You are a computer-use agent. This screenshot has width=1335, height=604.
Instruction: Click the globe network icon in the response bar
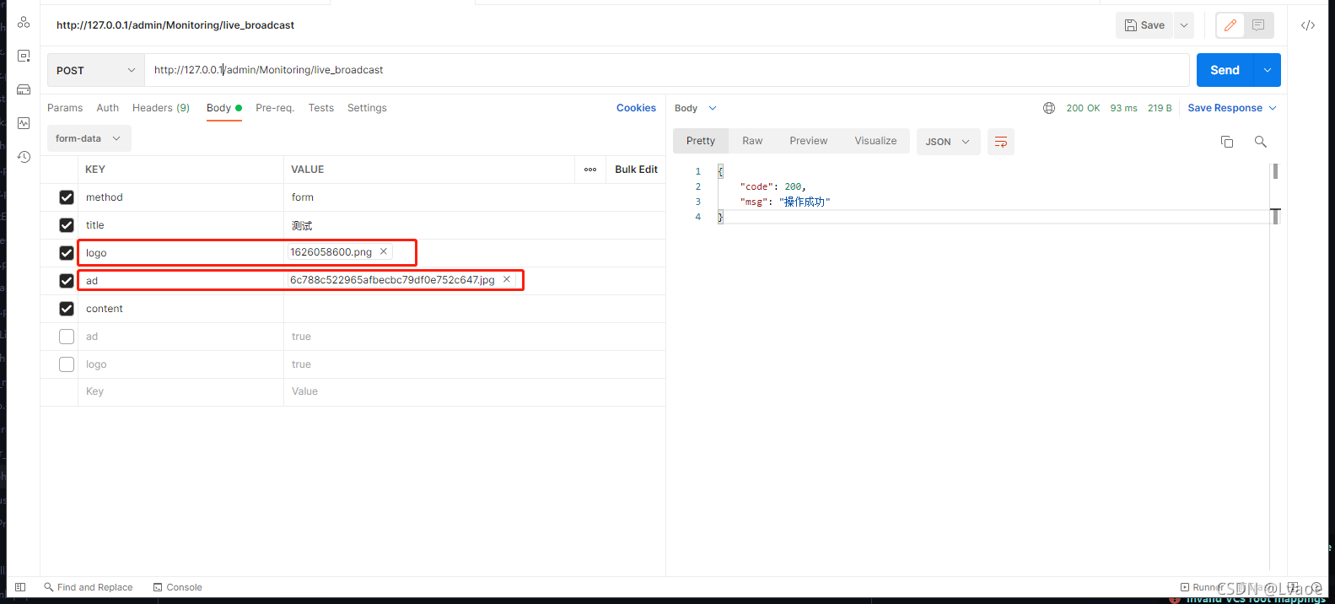pyautogui.click(x=1049, y=108)
